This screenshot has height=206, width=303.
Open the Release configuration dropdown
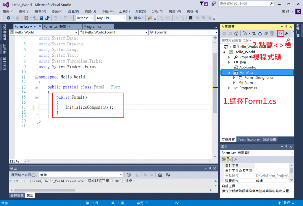[x=84, y=18]
